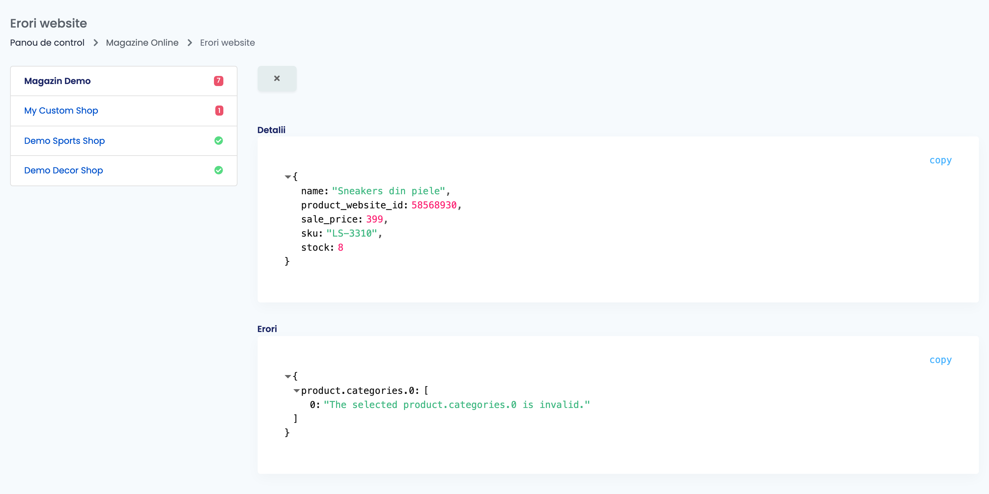Screen dimensions: 989x494
Task: Click Erori website breadcrumb item
Action: tap(227, 43)
